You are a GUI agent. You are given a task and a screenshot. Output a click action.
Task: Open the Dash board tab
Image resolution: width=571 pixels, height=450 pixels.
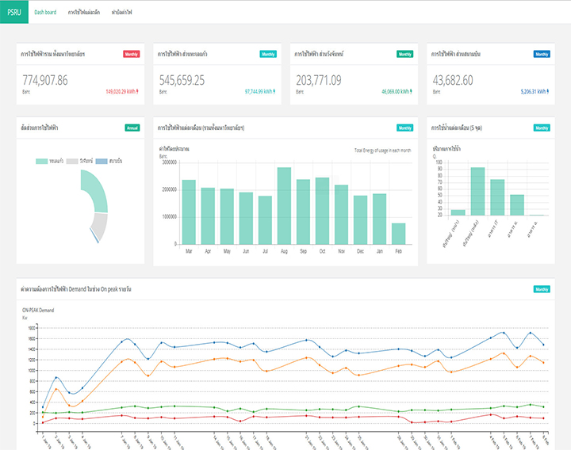point(45,12)
